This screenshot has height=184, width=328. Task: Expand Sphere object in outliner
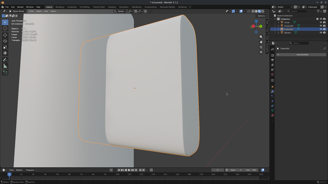point(278,33)
